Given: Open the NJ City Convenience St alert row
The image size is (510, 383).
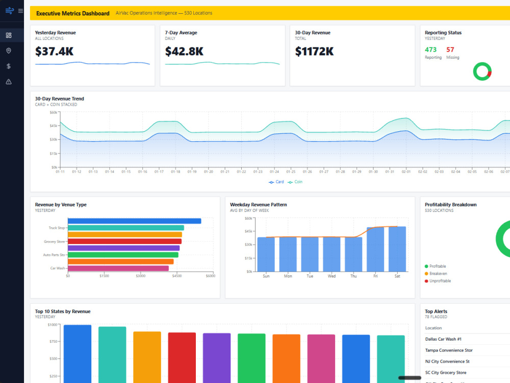Looking at the screenshot, I should coord(467,361).
